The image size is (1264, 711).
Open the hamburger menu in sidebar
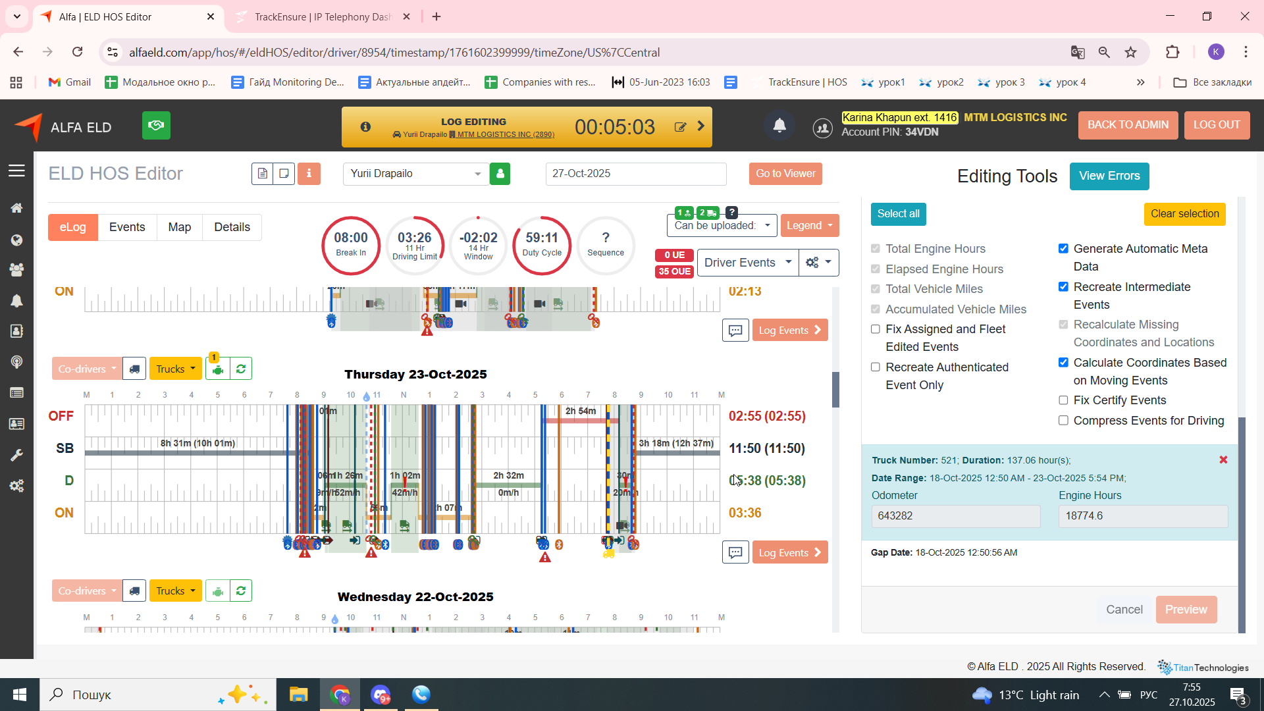16,171
